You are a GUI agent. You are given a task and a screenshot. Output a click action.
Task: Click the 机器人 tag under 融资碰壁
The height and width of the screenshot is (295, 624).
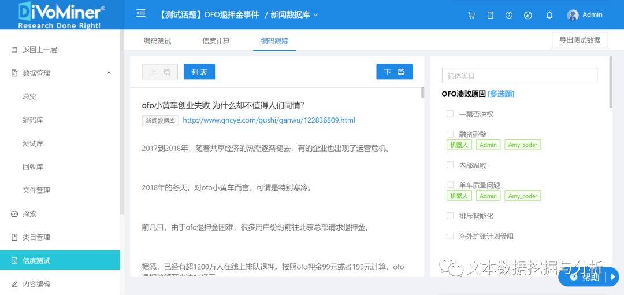(459, 145)
